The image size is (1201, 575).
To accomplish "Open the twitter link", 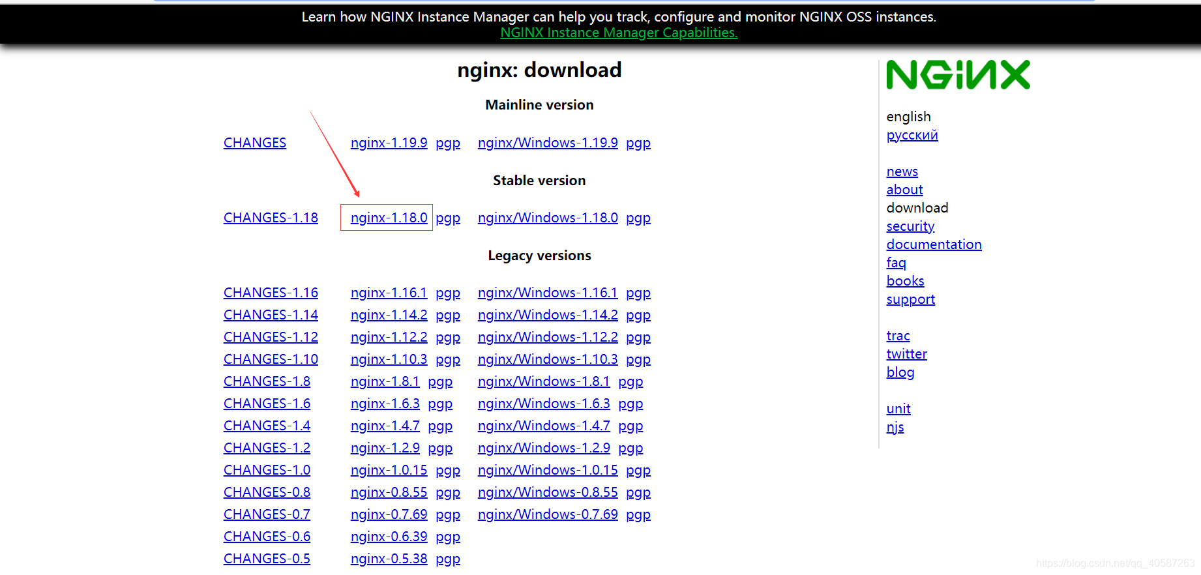I will coord(907,354).
